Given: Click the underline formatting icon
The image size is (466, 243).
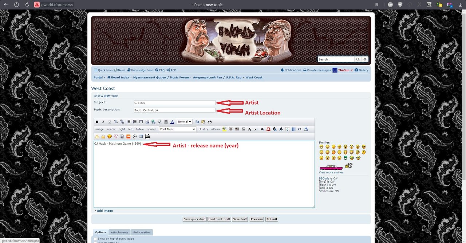Looking at the screenshot, I should click(109, 122).
